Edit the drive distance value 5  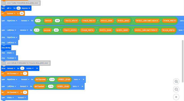point(22,68)
